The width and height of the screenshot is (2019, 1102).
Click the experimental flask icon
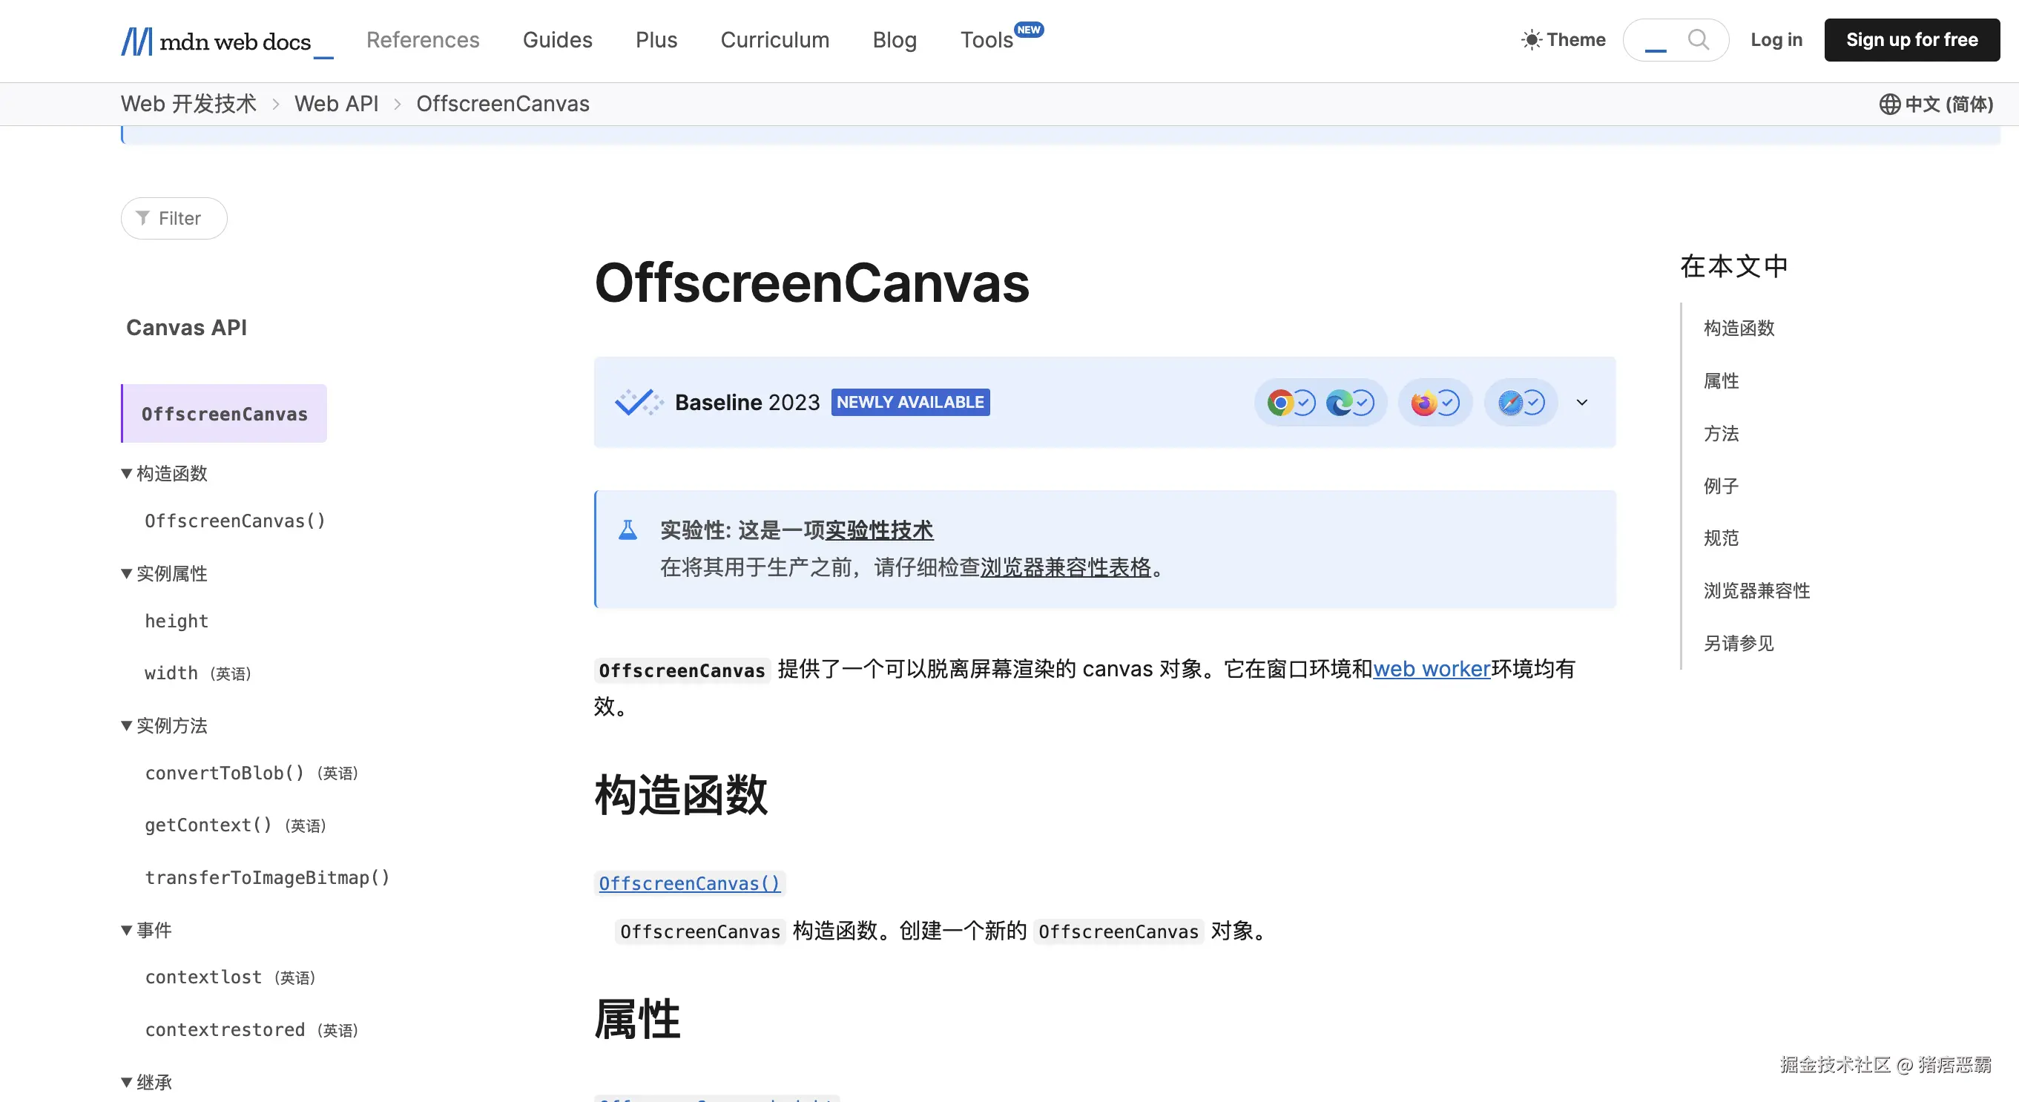628,531
